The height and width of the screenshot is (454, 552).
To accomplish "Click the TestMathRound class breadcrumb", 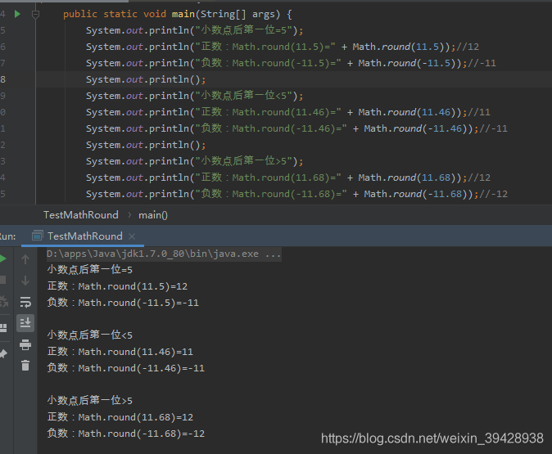I will [x=80, y=215].
